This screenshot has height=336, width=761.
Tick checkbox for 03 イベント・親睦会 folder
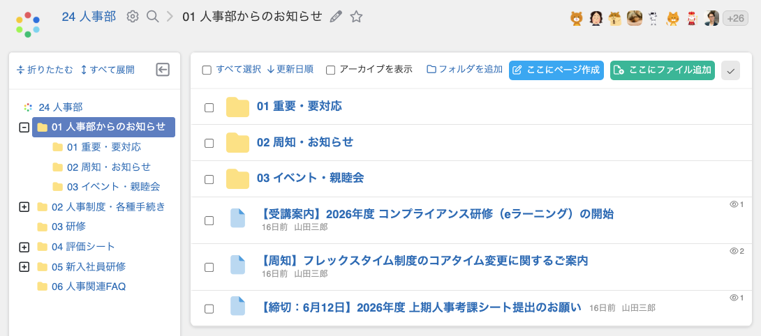tap(209, 179)
